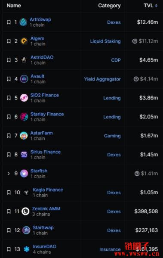Bookmark the StarSwap row

click(x=9, y=230)
